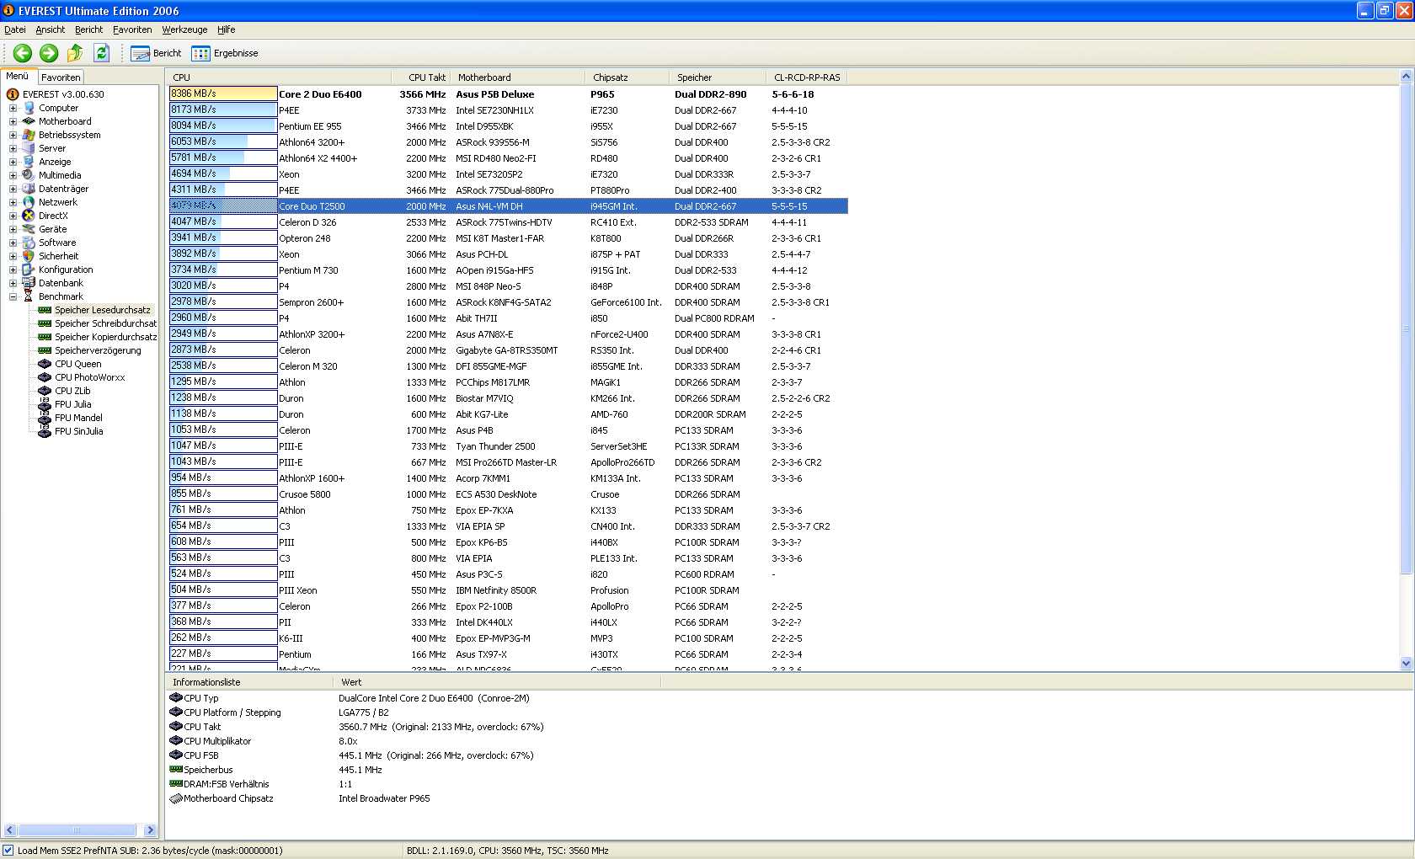Expand the Server tree node
Viewport: 1415px width, 859px height.
coord(13,148)
